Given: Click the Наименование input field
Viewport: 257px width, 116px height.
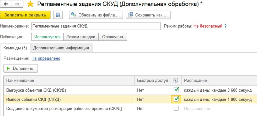Looking at the screenshot, I should tap(96, 26).
